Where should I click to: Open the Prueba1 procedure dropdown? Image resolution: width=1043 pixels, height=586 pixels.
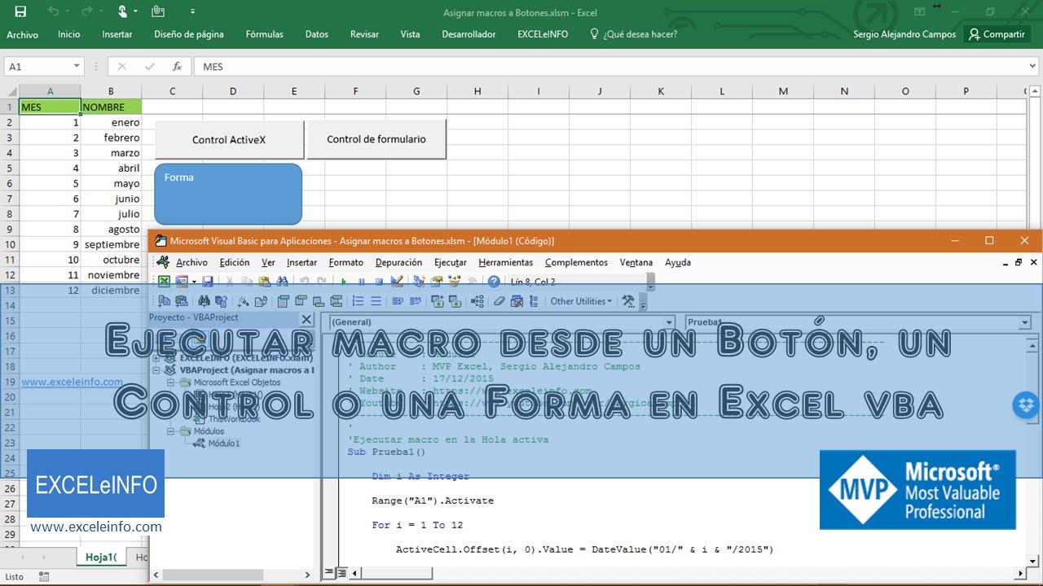1024,322
